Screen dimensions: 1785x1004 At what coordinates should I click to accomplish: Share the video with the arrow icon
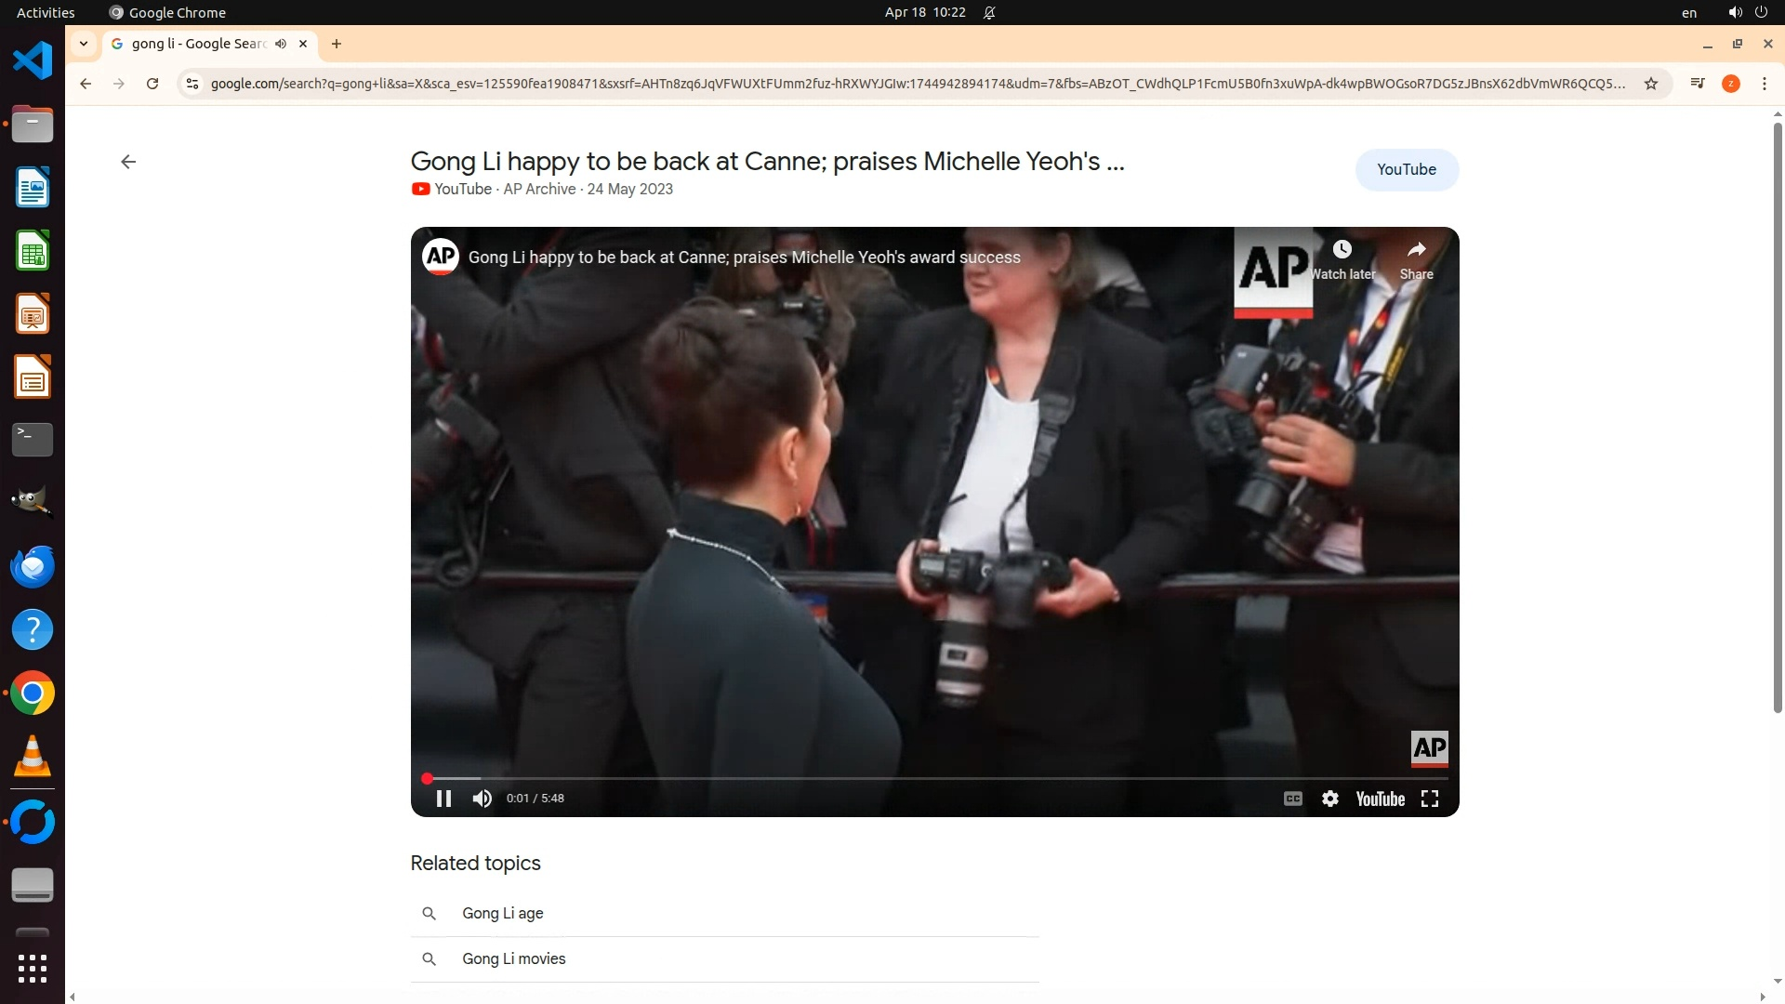click(1416, 249)
